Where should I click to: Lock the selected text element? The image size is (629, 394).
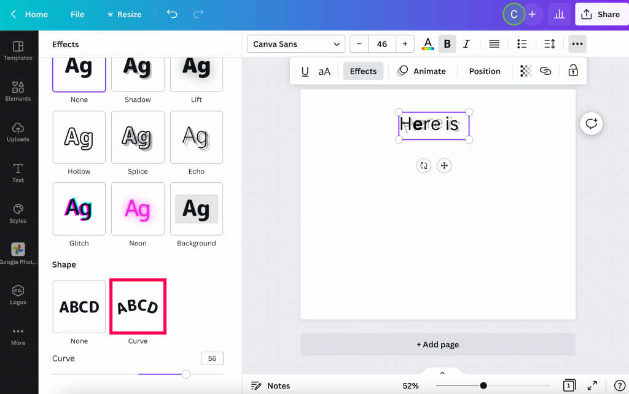572,71
